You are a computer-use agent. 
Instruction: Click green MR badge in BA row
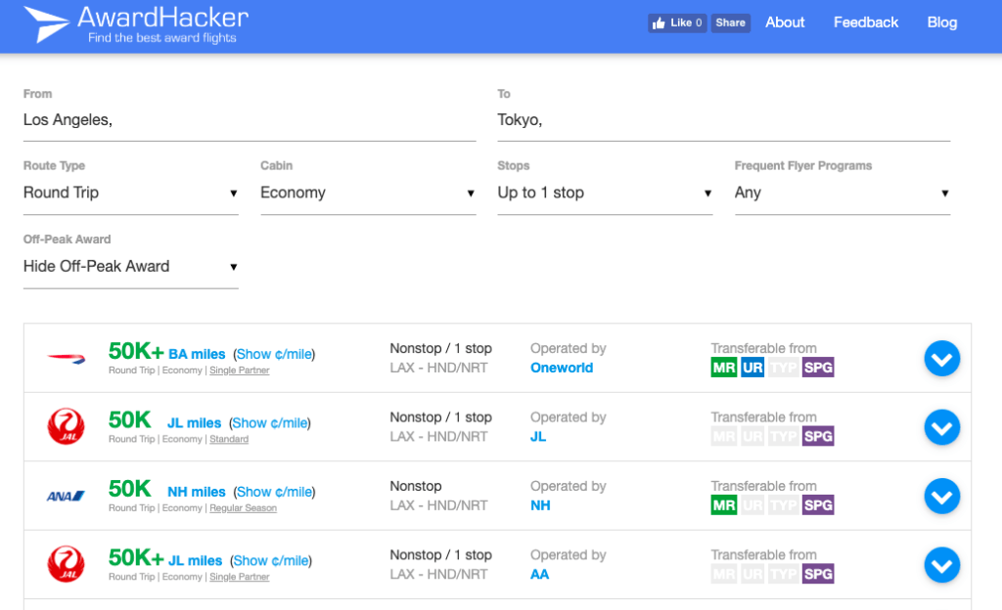[x=724, y=368]
